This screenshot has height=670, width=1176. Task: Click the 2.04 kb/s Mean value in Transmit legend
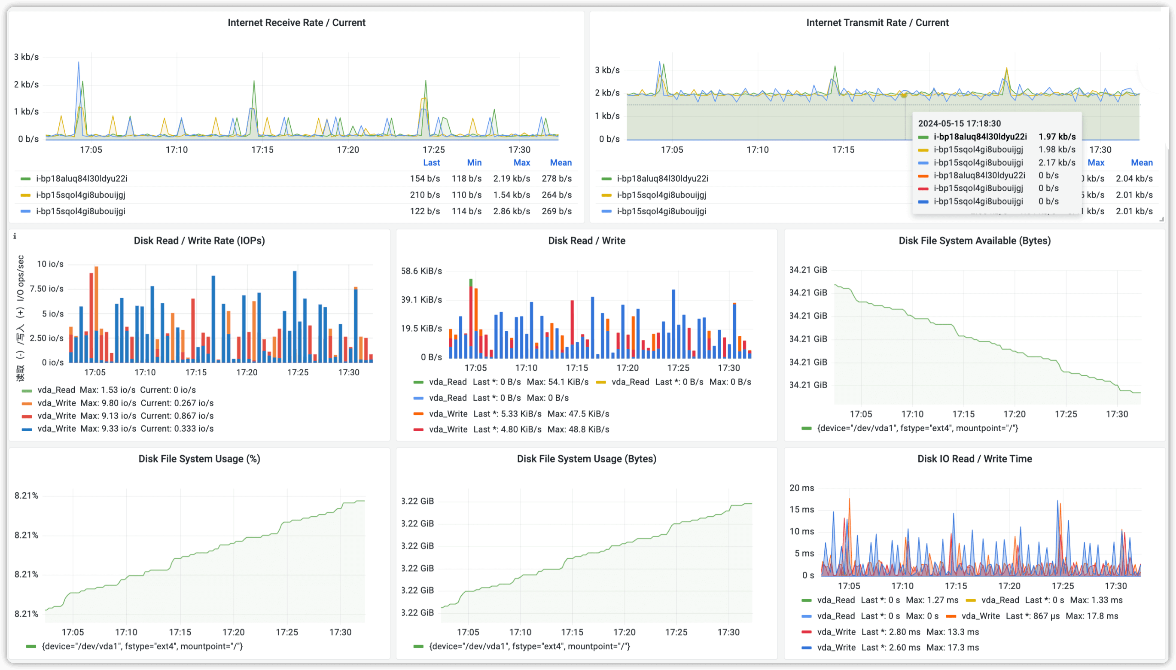tap(1133, 179)
